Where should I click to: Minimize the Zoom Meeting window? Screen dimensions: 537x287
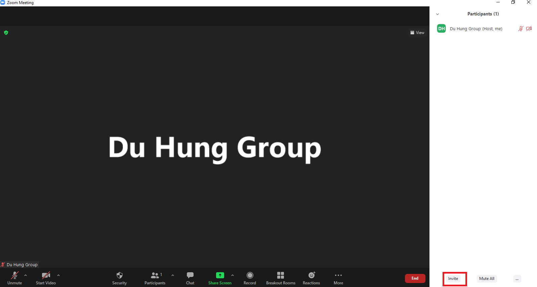point(498,2)
